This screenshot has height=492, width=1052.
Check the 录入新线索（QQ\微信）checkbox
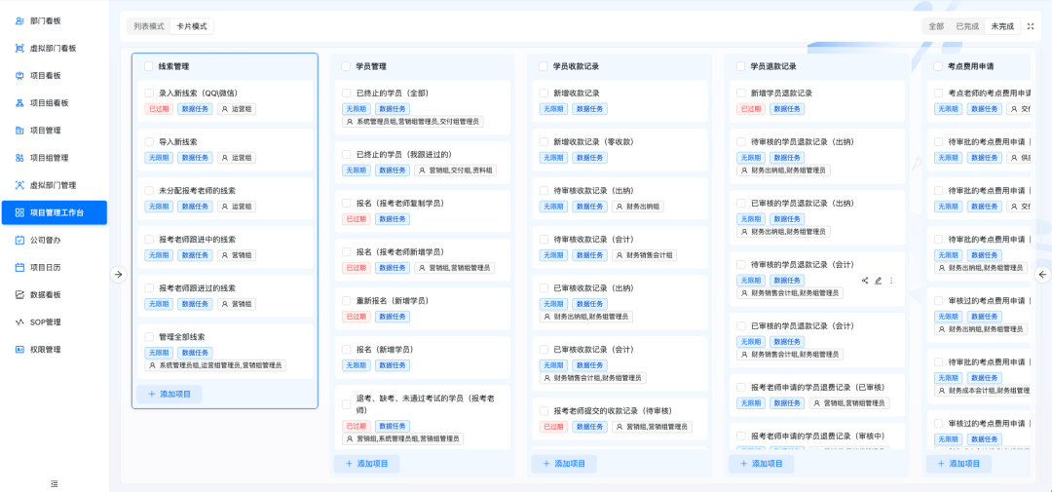click(149, 94)
